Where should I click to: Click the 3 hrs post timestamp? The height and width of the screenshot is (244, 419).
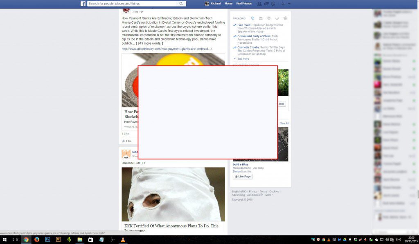point(135,11)
